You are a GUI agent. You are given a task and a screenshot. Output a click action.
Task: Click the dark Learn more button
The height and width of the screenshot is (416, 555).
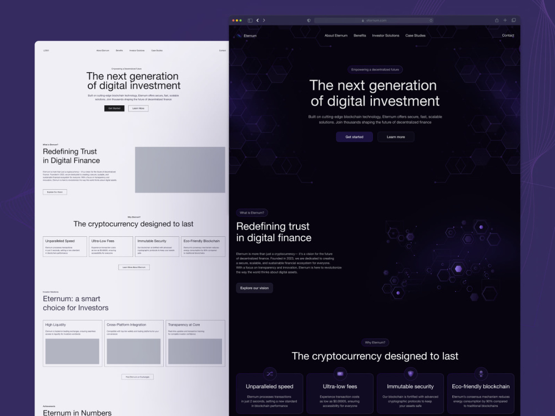396,137
